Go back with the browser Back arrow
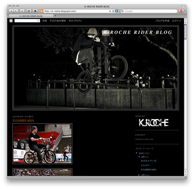194x189 pixels. (x=11, y=11)
